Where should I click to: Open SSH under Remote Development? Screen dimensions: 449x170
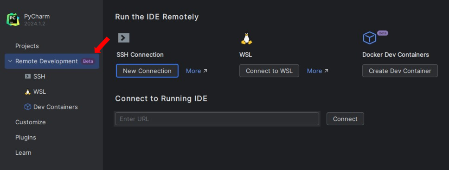(x=39, y=76)
